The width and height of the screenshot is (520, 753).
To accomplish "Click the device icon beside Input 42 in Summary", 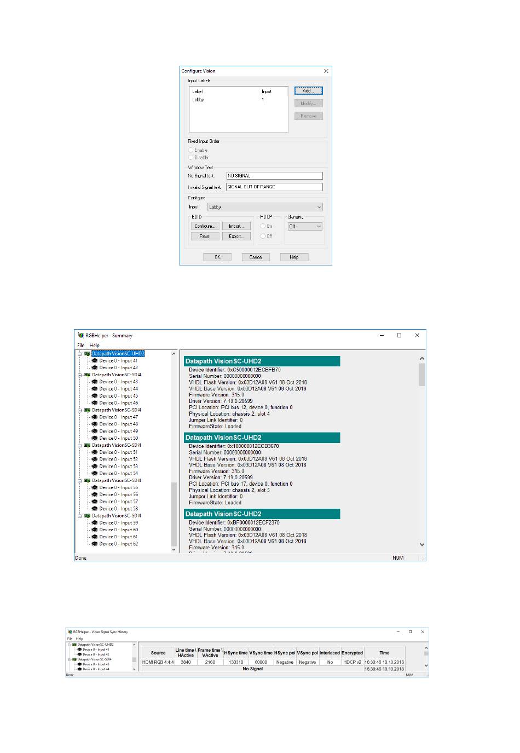I will (x=95, y=368).
